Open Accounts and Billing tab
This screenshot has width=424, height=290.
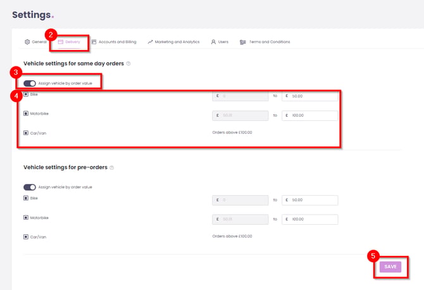(114, 42)
